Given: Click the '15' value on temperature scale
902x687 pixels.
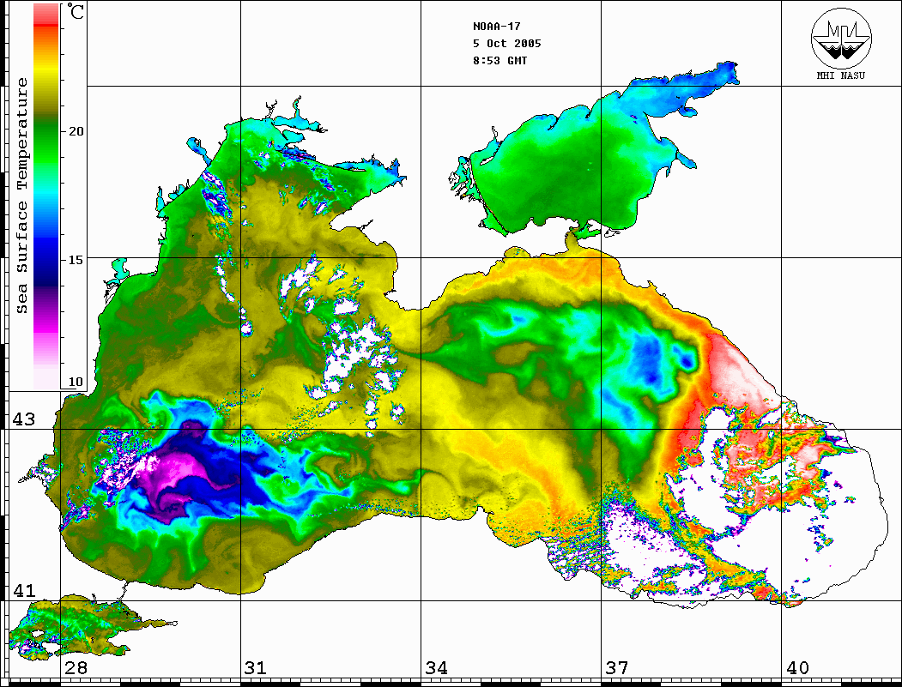Looking at the screenshot, I should (76, 260).
